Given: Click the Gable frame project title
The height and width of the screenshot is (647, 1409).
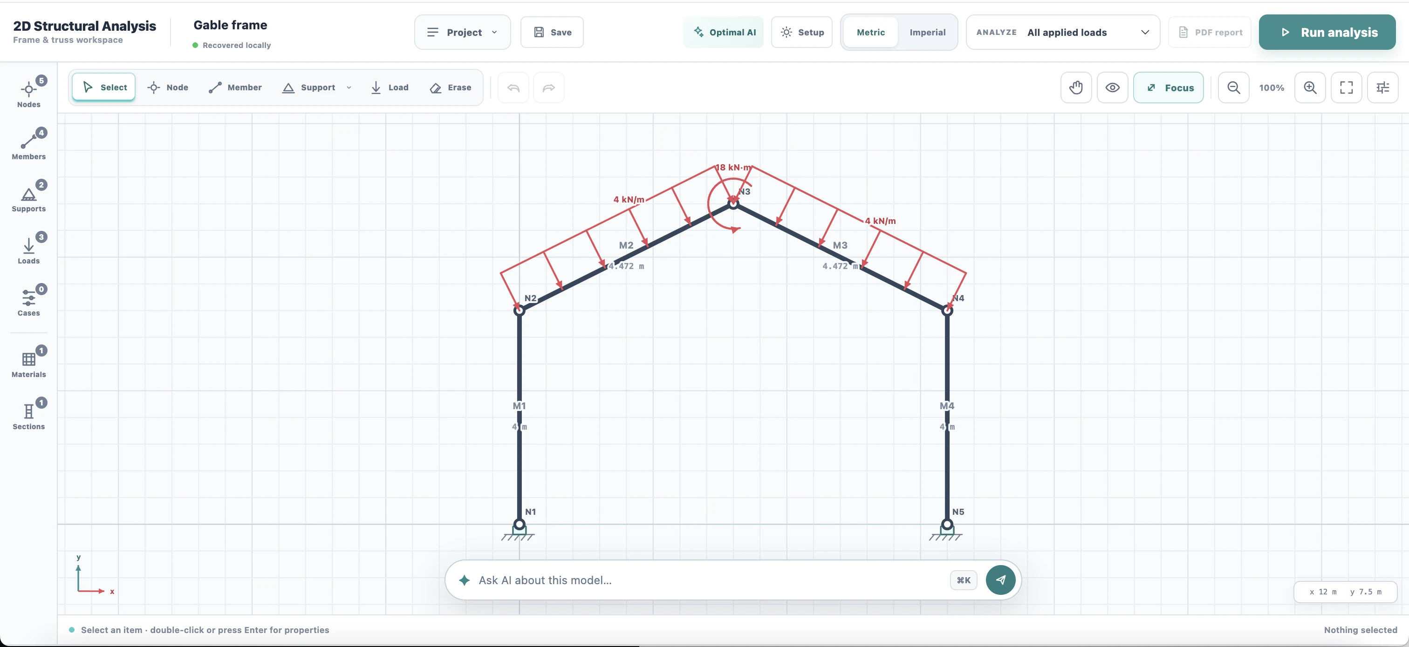Looking at the screenshot, I should point(230,25).
